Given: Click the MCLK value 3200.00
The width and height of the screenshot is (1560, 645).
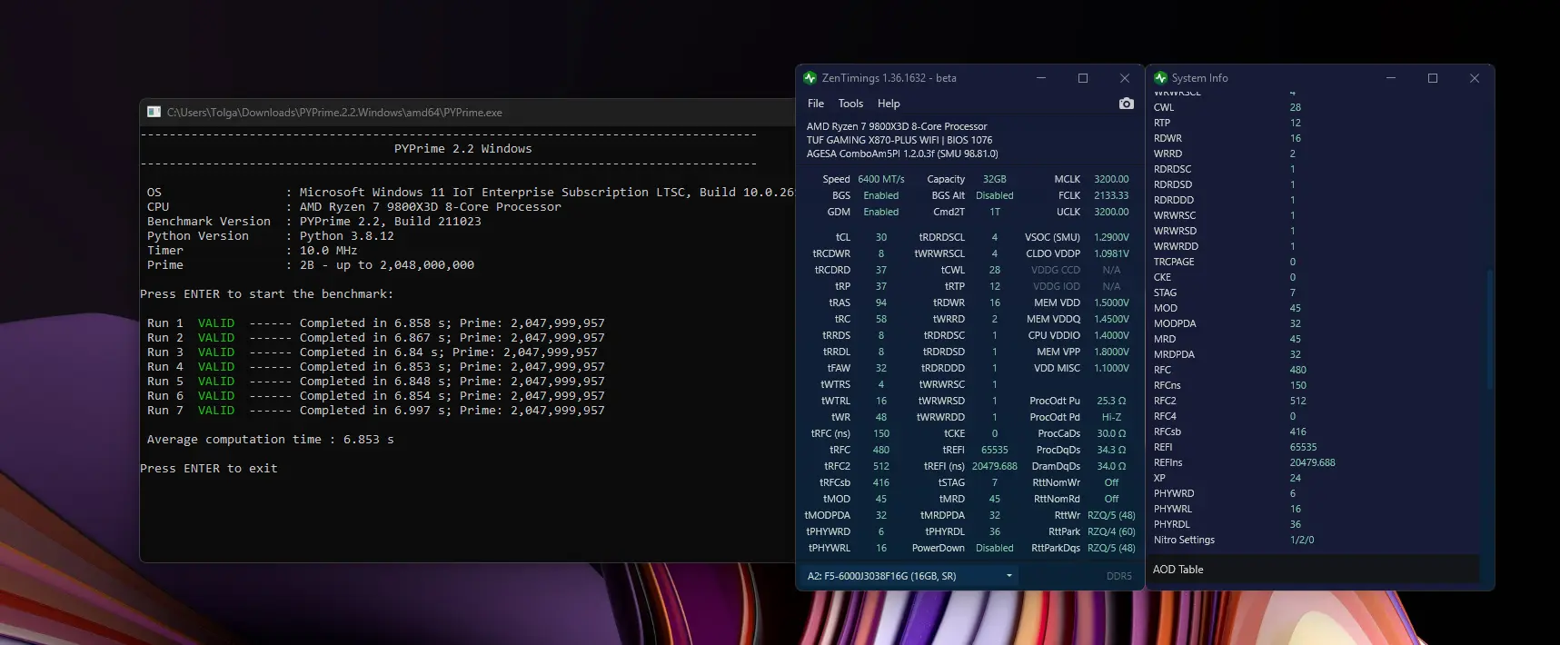Looking at the screenshot, I should tap(1111, 179).
